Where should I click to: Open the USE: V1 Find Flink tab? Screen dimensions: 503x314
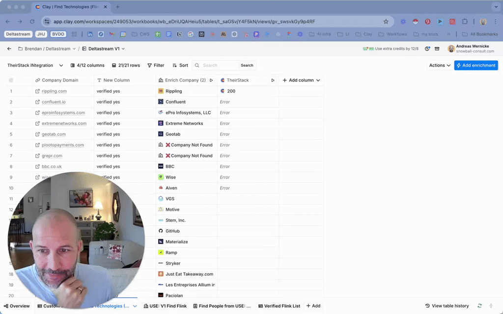click(165, 306)
